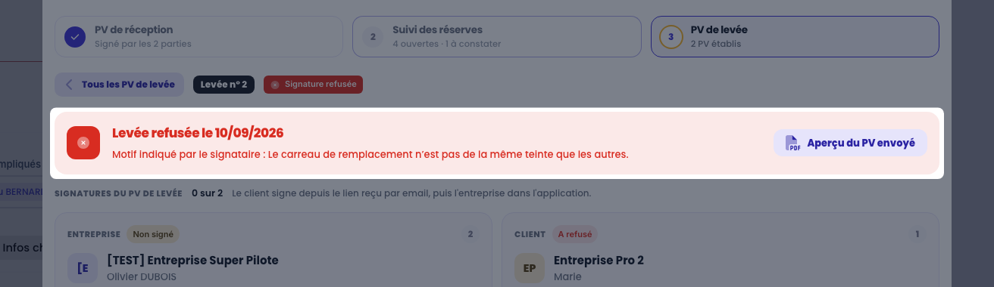Screen dimensions: 994x287
Task: Click the small X icon in Signature refusée badge
Action: pyautogui.click(x=275, y=85)
